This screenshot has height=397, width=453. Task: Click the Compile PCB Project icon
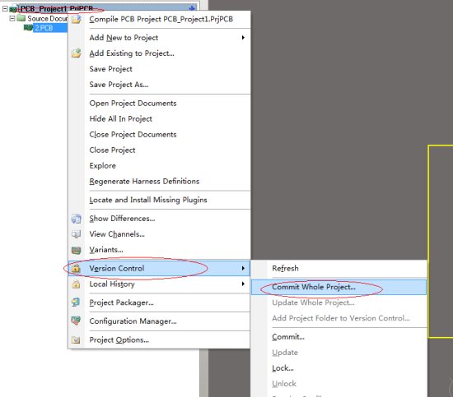click(77, 20)
